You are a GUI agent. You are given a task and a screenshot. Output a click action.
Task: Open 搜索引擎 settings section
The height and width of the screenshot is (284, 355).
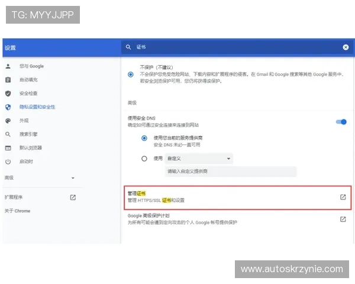[28, 134]
